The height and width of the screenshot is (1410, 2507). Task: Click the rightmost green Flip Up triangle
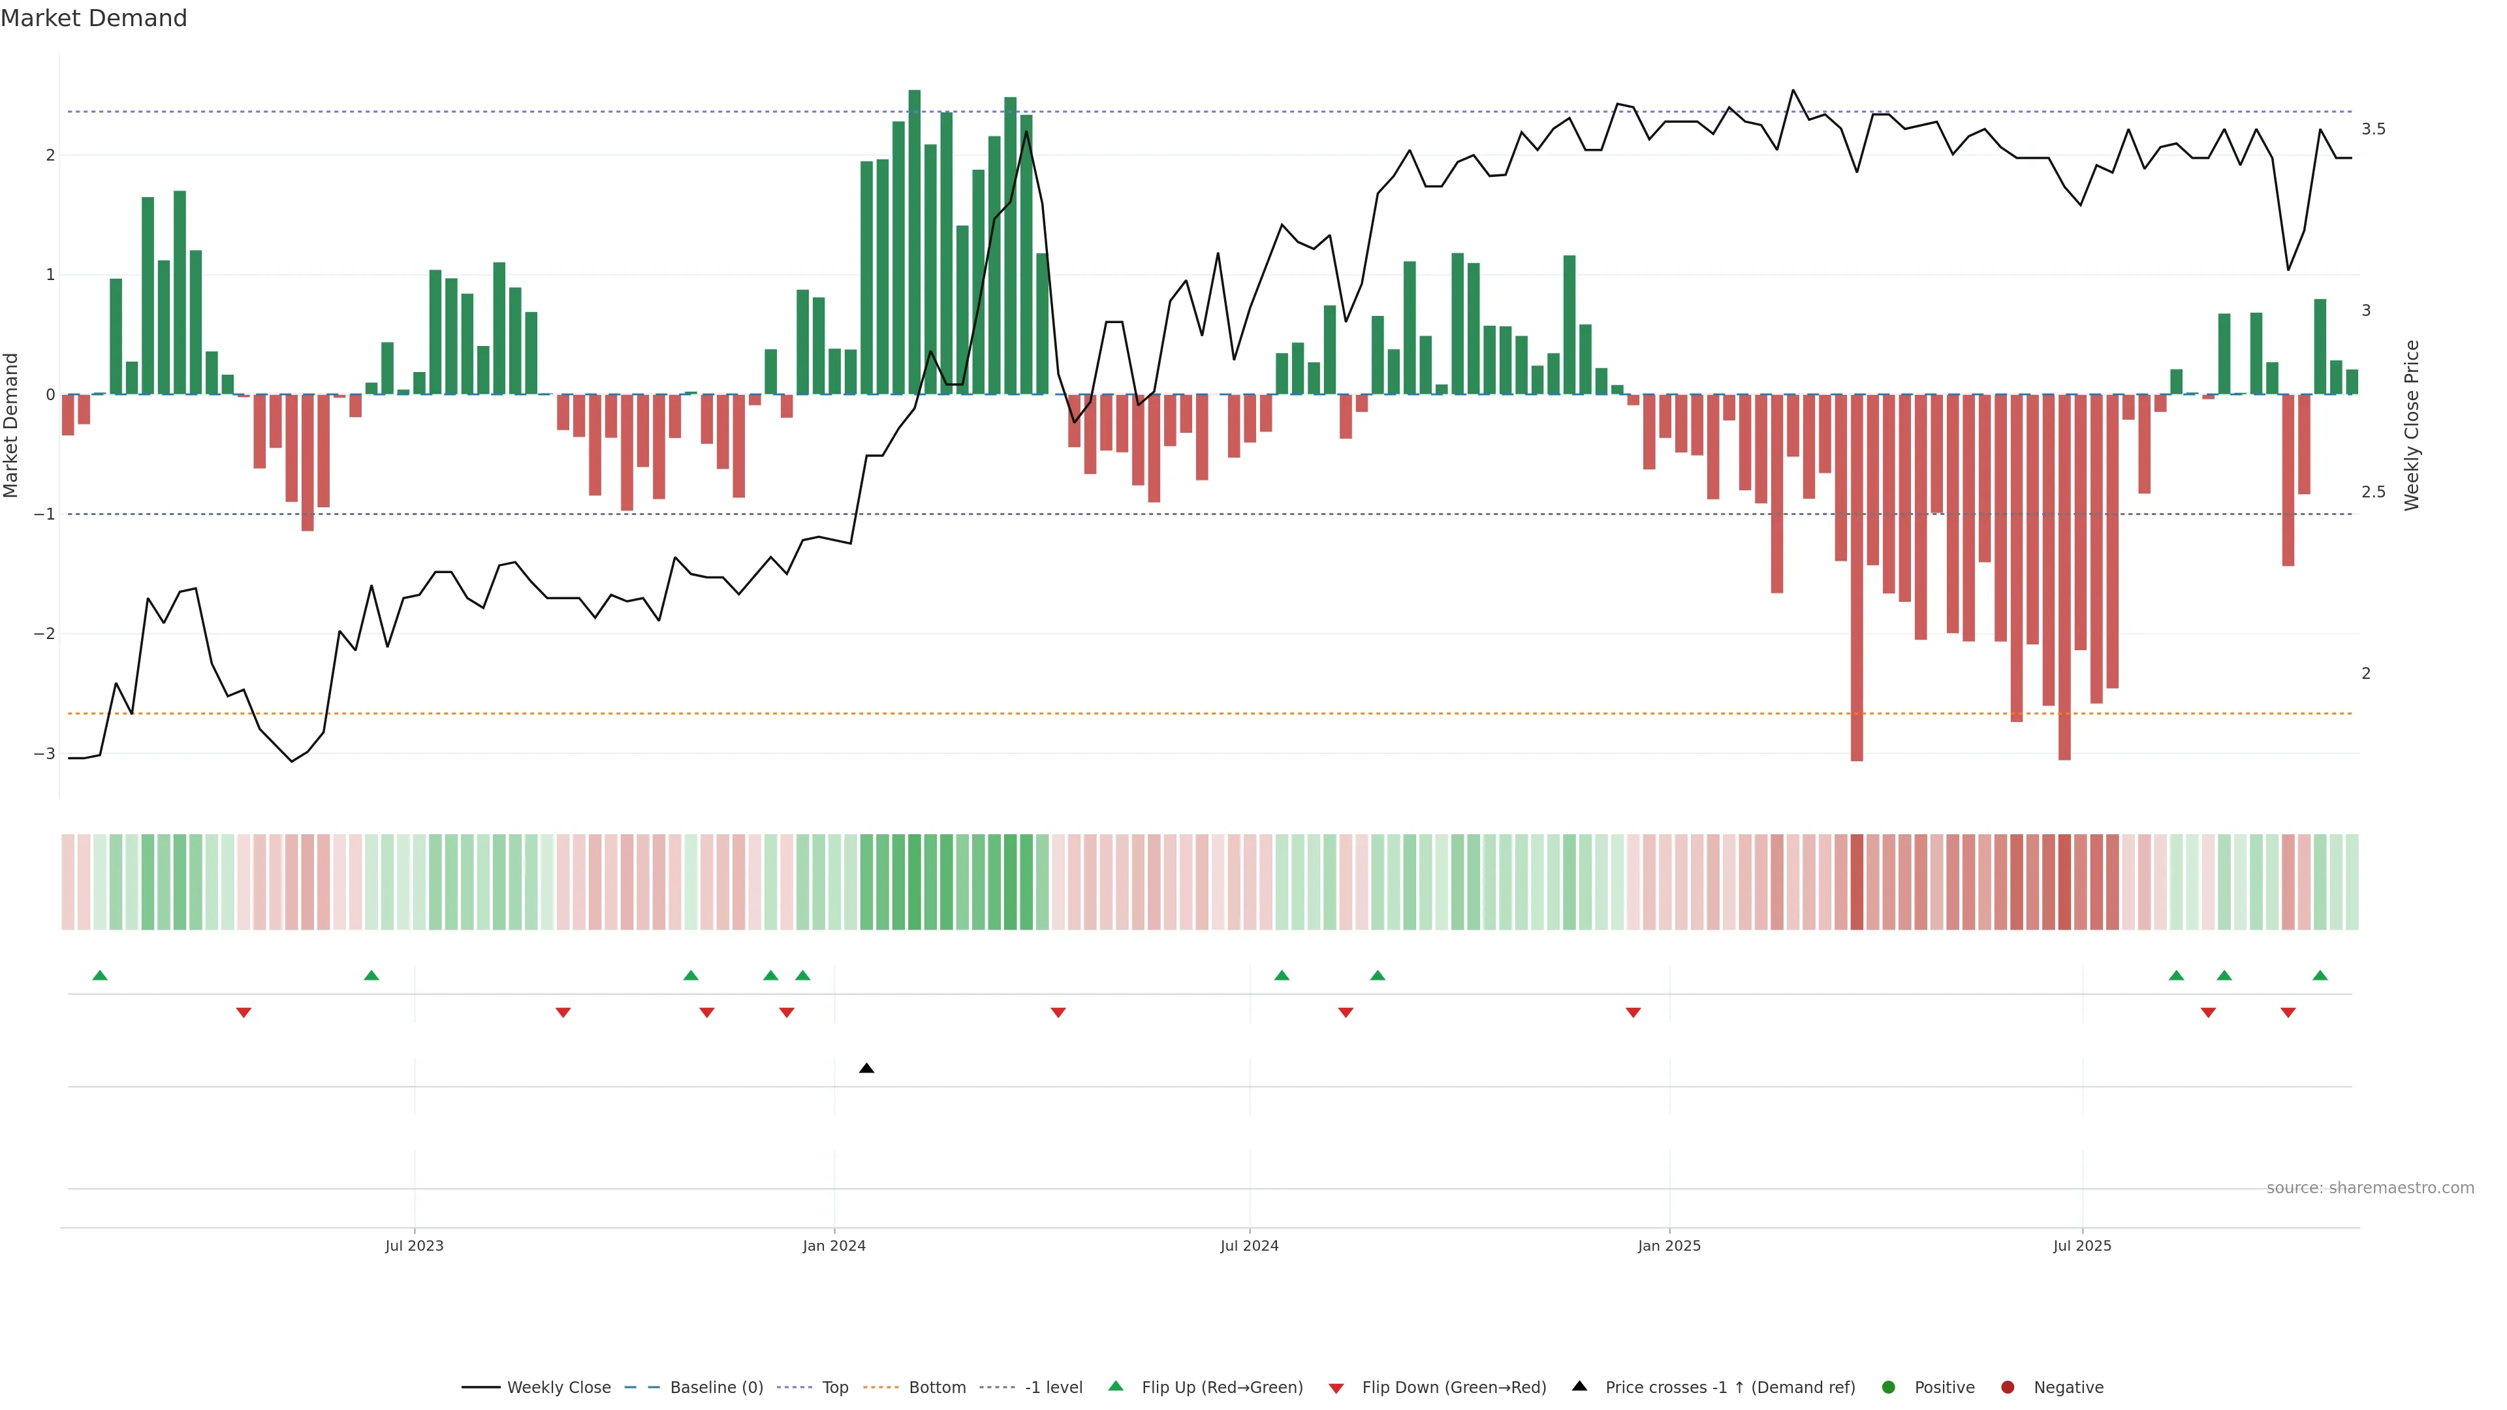[x=2320, y=975]
